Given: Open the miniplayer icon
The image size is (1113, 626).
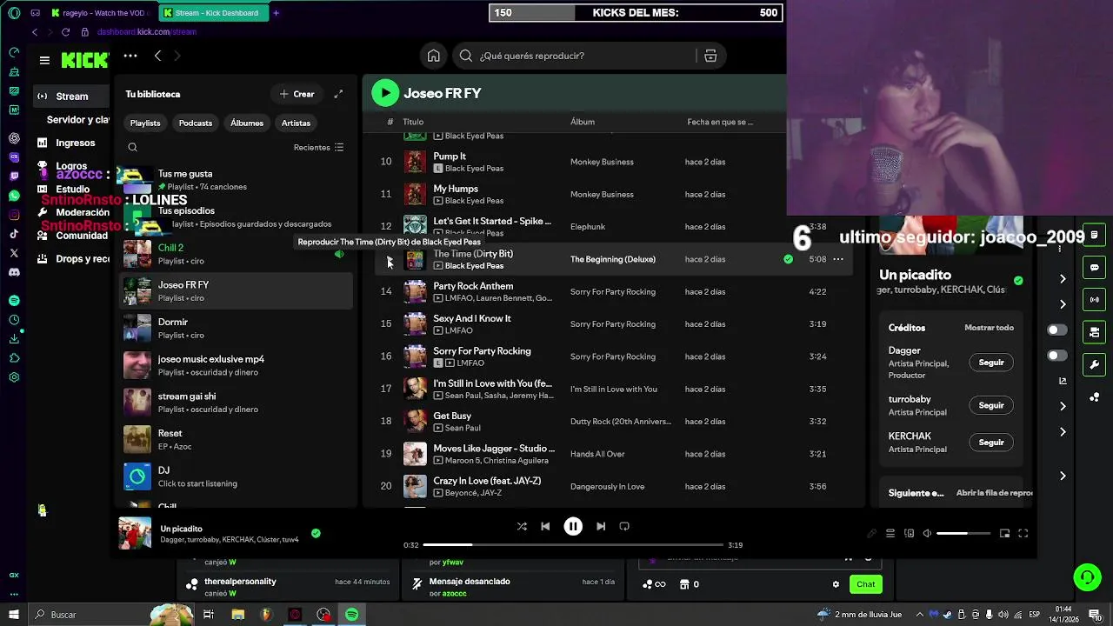Looking at the screenshot, I should (x=1004, y=534).
